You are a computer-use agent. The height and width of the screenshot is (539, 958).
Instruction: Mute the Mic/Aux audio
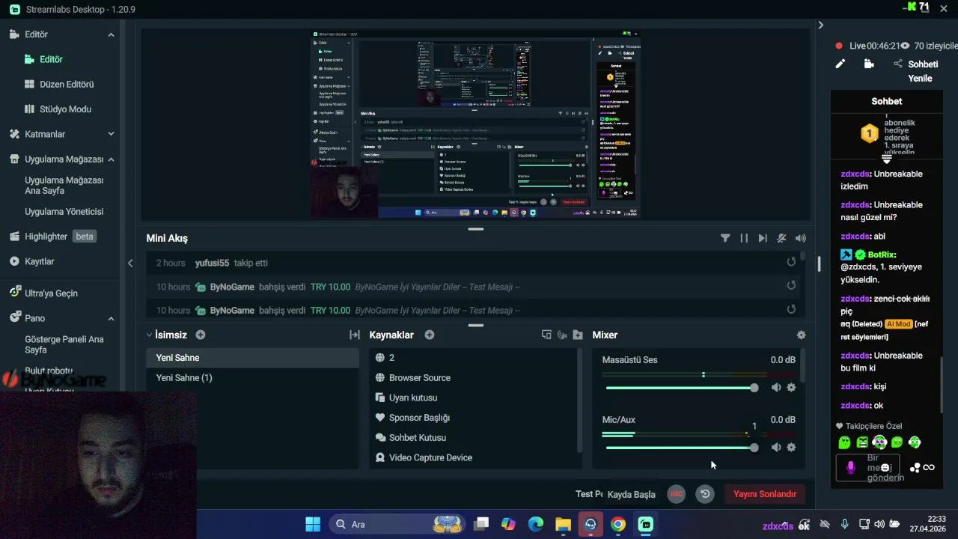click(x=776, y=448)
